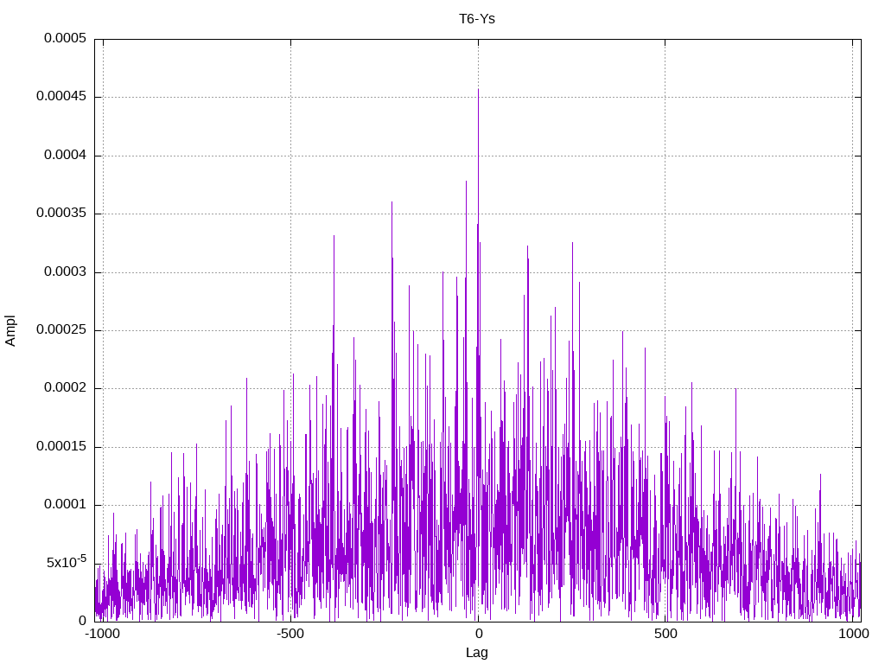This screenshot has height=664, width=885.
Task: Click the 'Ampl' y-axis label
Action: 10,331
